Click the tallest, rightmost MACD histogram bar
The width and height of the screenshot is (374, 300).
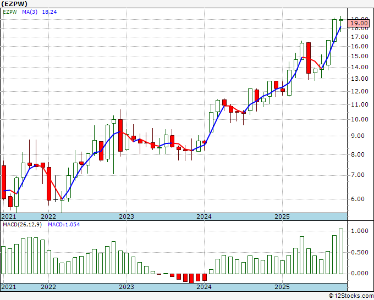click(x=341, y=252)
